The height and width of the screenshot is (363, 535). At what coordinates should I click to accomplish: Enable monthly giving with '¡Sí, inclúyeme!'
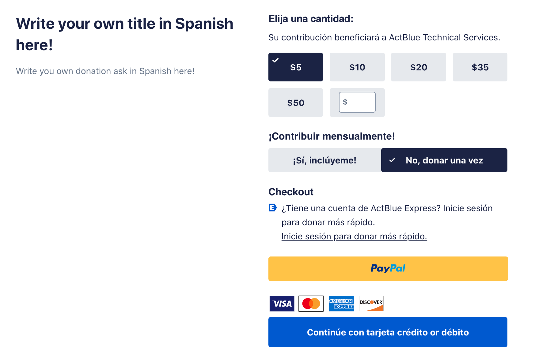(x=324, y=160)
